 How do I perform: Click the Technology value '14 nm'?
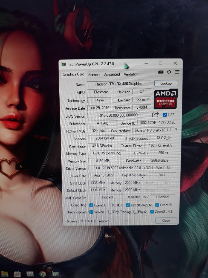(x=99, y=100)
